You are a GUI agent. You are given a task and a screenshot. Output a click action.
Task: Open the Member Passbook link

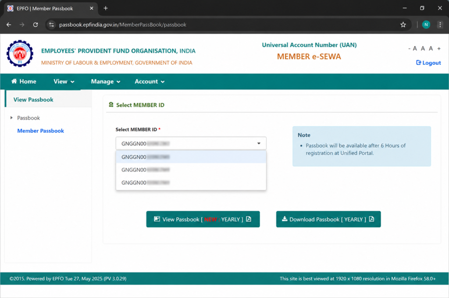41,131
